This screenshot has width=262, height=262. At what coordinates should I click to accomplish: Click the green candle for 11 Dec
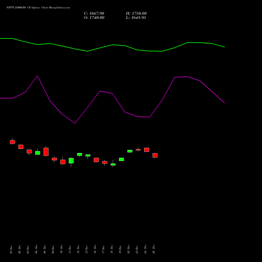click(71, 161)
